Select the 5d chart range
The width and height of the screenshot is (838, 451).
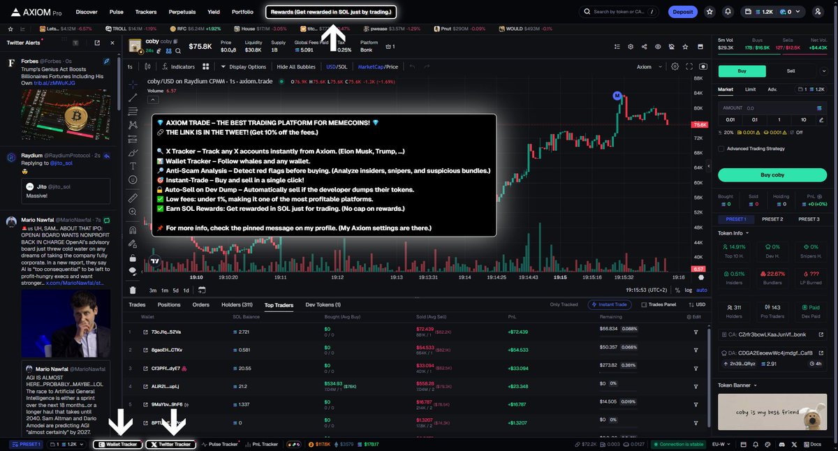[176, 290]
